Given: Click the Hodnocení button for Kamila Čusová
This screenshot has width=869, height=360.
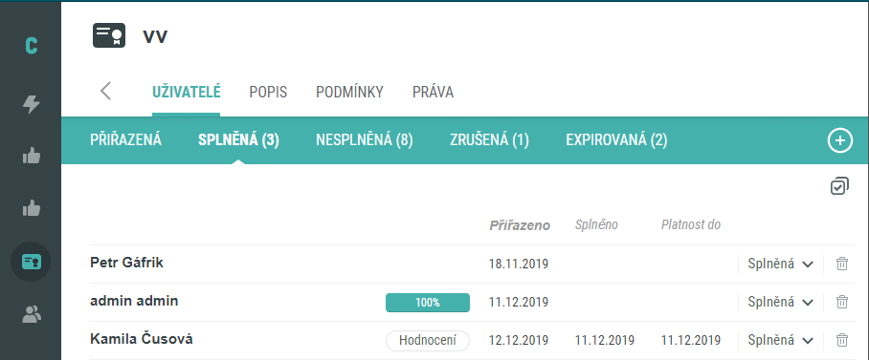Looking at the screenshot, I should coord(427,341).
